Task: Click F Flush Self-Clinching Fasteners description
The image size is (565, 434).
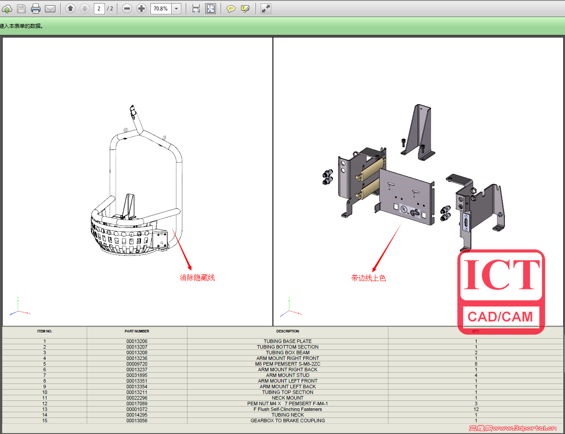Action: (288, 409)
